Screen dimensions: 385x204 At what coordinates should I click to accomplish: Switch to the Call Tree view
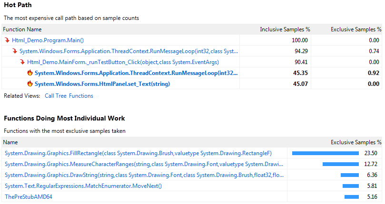pyautogui.click(x=55, y=96)
